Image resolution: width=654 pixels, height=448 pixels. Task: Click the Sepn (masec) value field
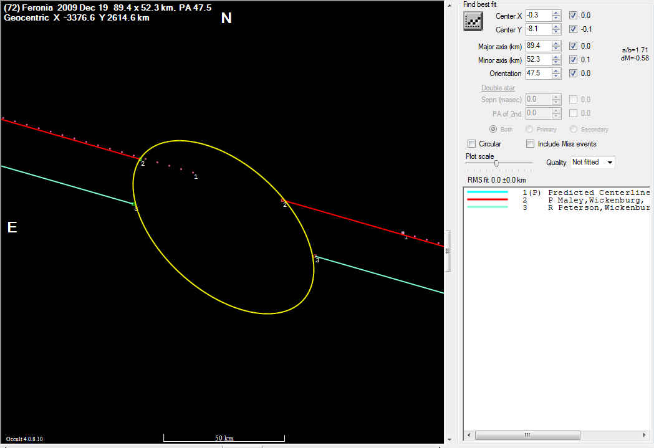click(x=539, y=100)
